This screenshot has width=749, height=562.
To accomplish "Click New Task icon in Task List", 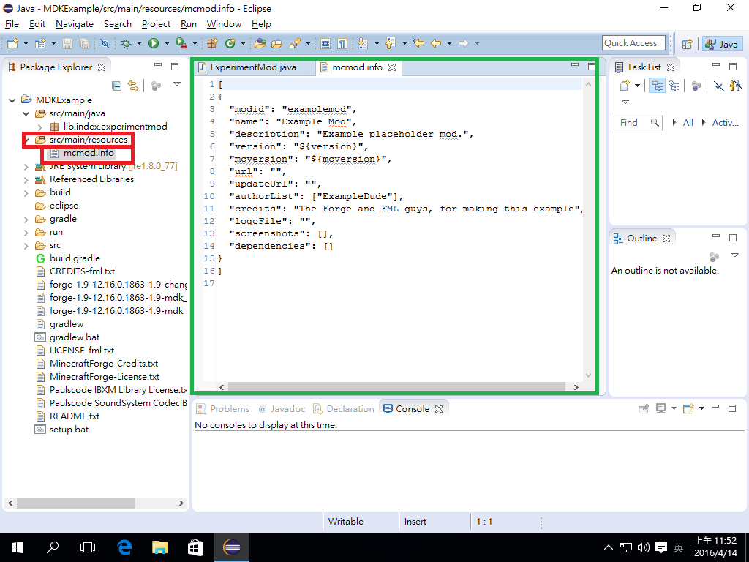I will [625, 86].
